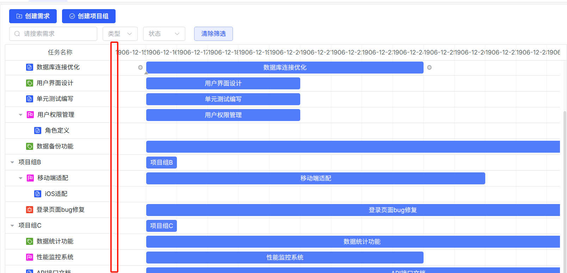Viewport: 567px width, 273px height.
Task: Click the vertical scrollbar on the right
Action: click(565, 192)
